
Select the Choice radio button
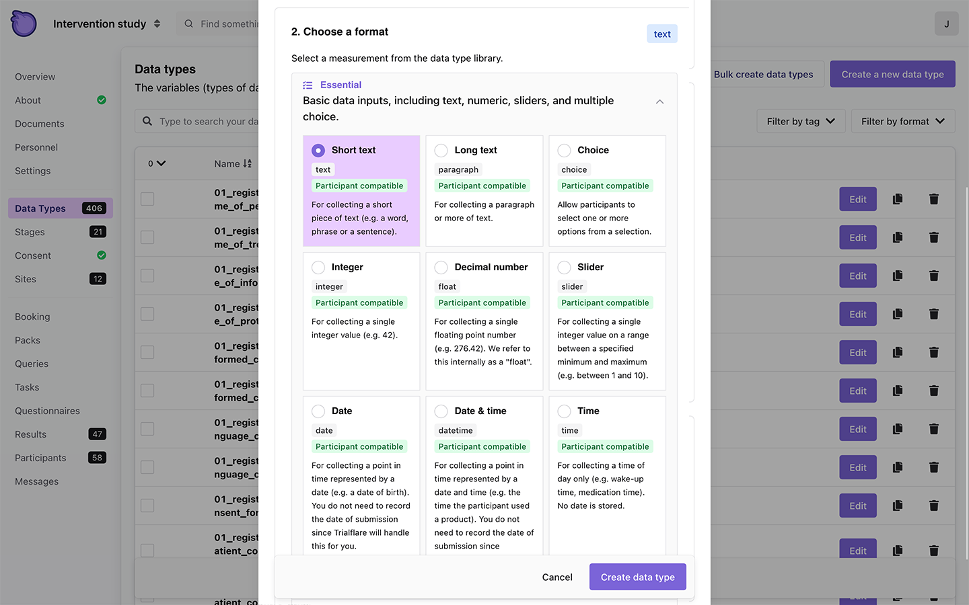[x=565, y=151]
